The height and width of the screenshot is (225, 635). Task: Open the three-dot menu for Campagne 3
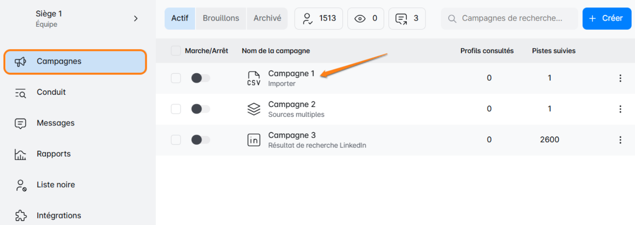[x=620, y=140]
